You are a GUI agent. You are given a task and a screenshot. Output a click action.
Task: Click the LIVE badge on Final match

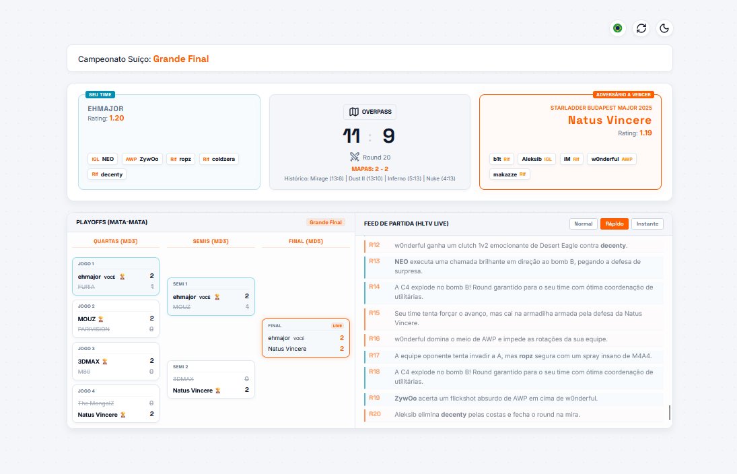pos(337,325)
